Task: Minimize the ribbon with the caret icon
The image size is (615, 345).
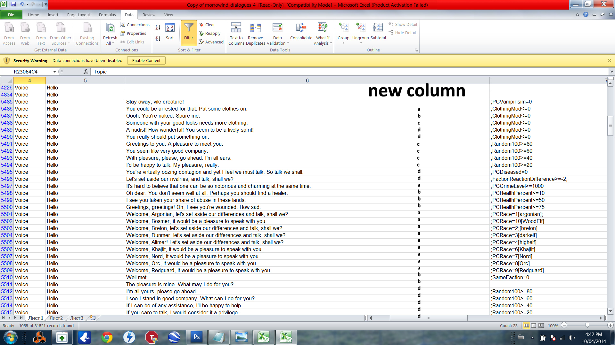Action: coord(578,15)
